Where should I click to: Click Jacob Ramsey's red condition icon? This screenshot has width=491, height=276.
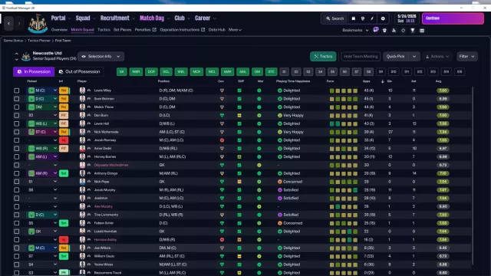pyautogui.click(x=222, y=140)
